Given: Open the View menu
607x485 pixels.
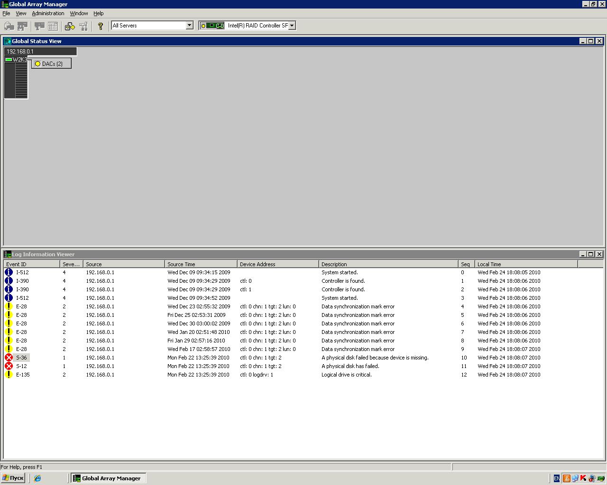Looking at the screenshot, I should pos(21,13).
